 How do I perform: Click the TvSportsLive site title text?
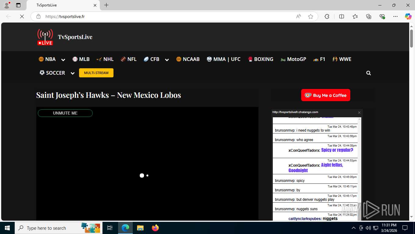75,37
